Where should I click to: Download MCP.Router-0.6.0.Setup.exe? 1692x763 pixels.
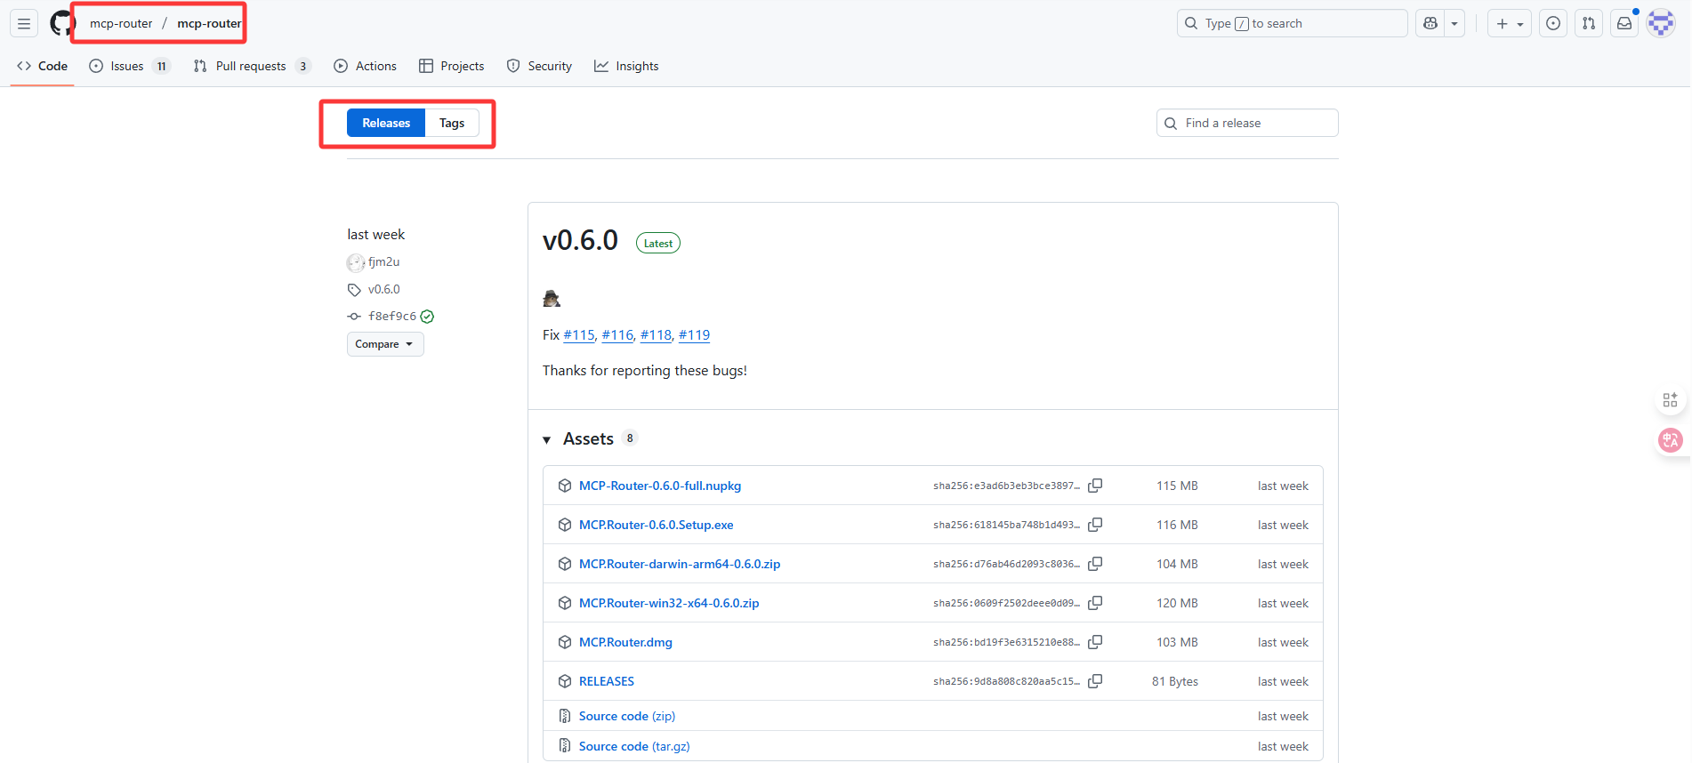point(657,525)
